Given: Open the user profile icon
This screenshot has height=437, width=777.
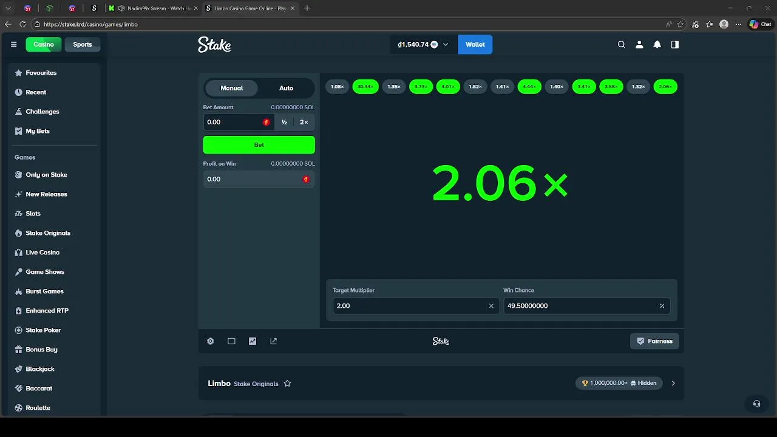Looking at the screenshot, I should click(639, 44).
